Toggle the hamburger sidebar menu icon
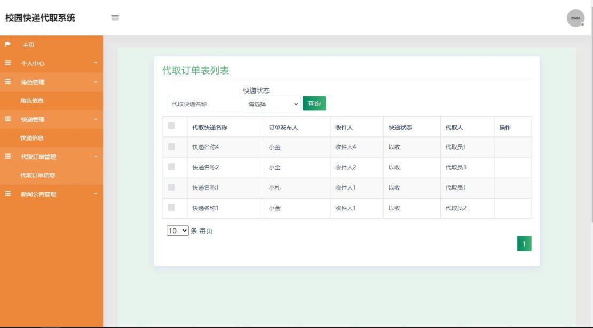This screenshot has width=593, height=328. tap(115, 18)
